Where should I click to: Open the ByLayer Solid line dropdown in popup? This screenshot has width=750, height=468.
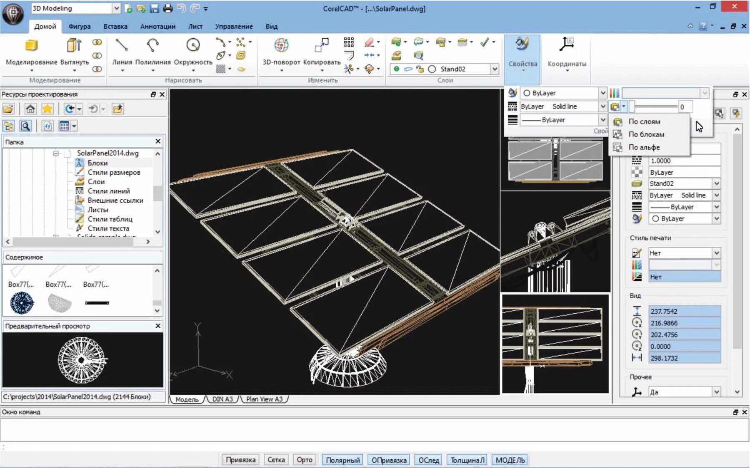(x=602, y=106)
